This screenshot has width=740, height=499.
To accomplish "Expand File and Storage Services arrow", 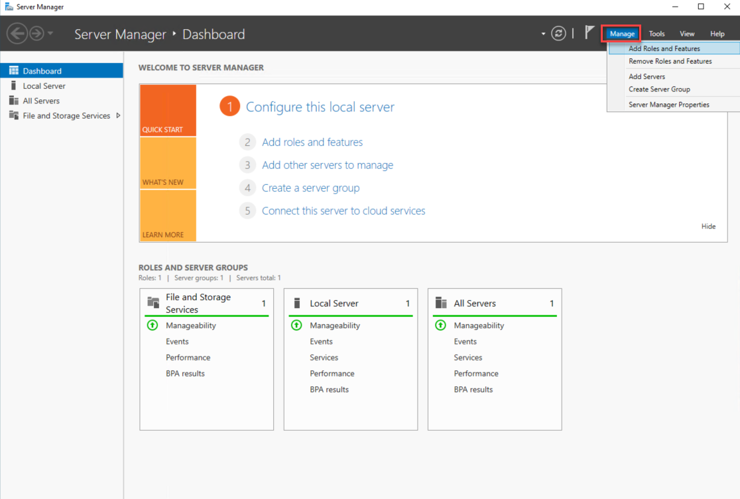I will 118,115.
